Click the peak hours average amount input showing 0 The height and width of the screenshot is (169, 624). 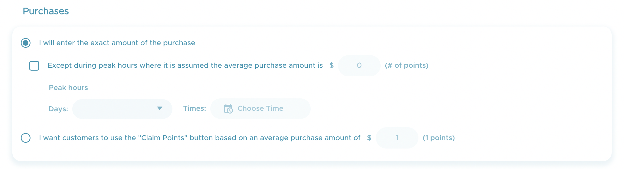[359, 66]
